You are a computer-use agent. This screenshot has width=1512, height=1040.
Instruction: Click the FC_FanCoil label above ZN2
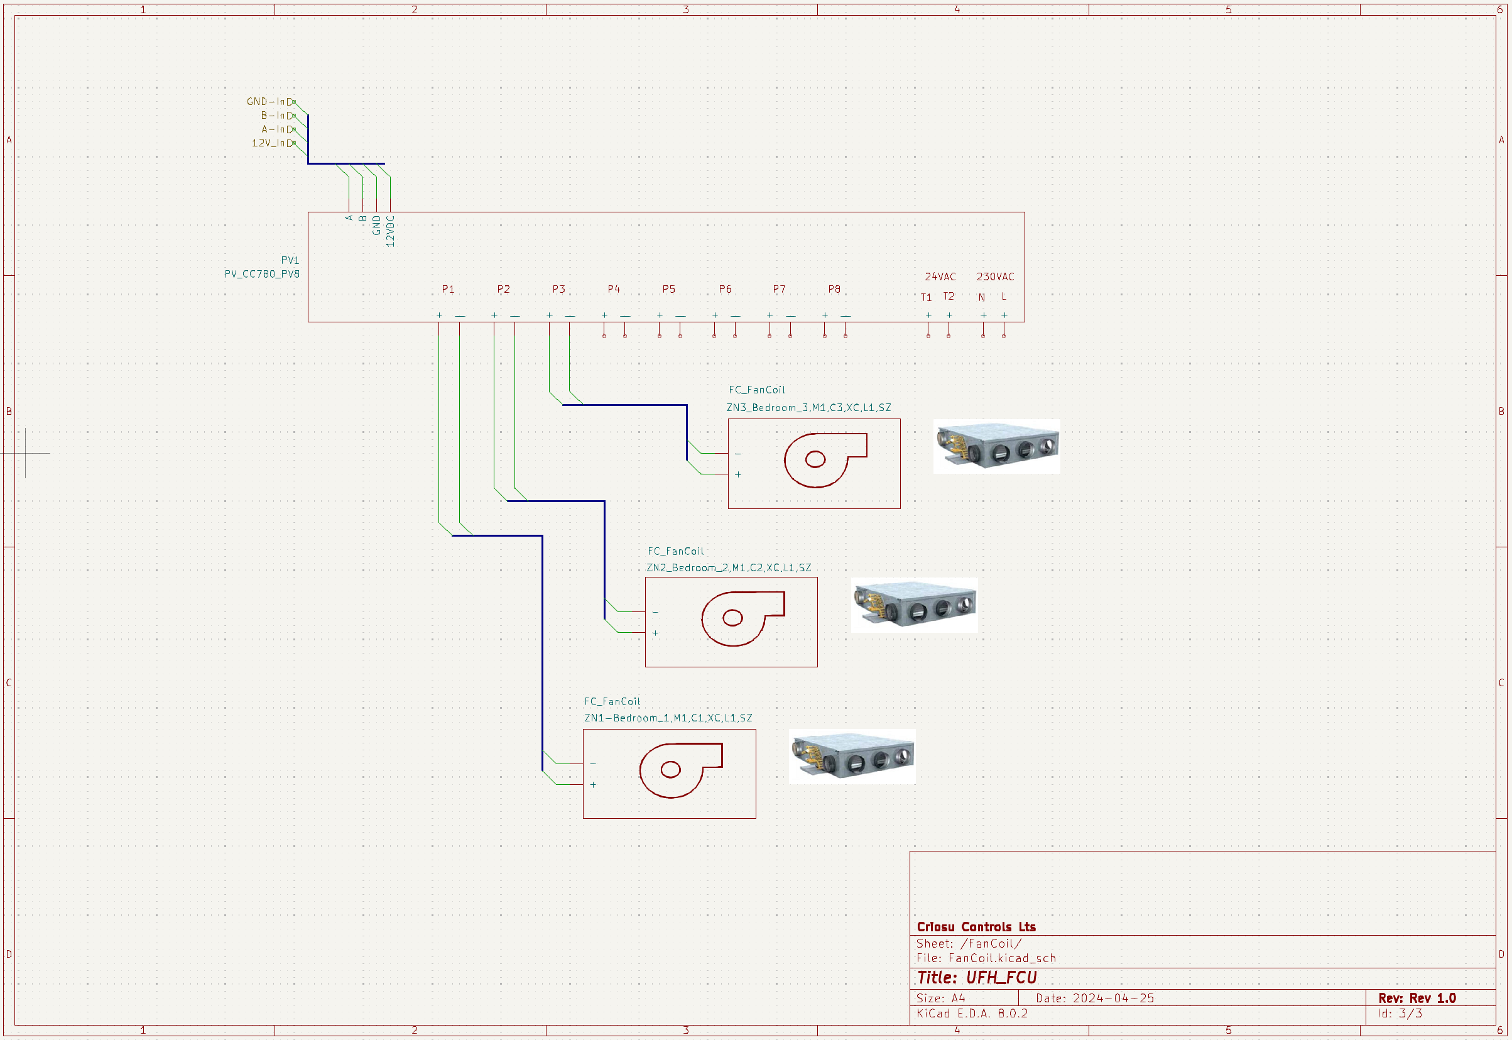pos(675,551)
